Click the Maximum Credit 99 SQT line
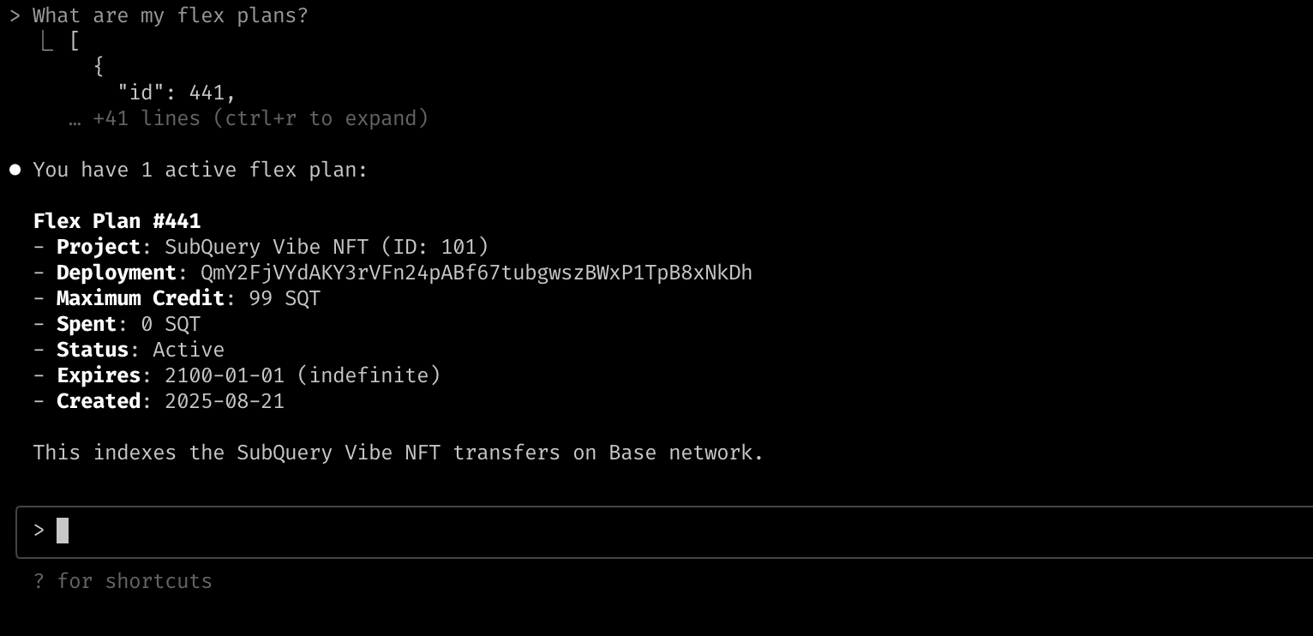The height and width of the screenshot is (636, 1313). pyautogui.click(x=177, y=298)
